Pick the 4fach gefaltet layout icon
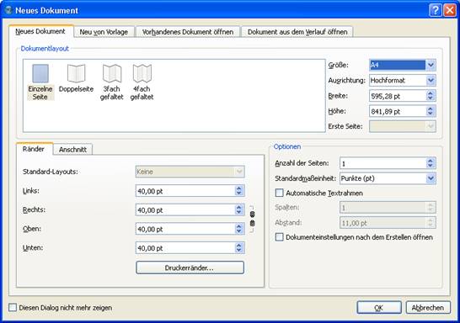460x323 pixels. tap(142, 73)
